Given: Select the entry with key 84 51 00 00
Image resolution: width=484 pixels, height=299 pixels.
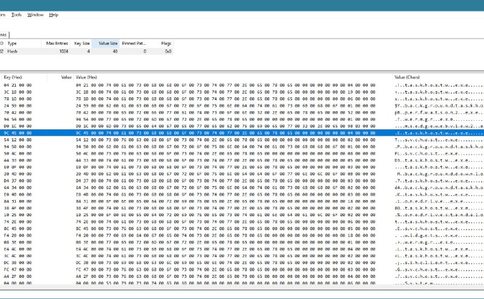Looking at the screenshot, I should 18,201.
